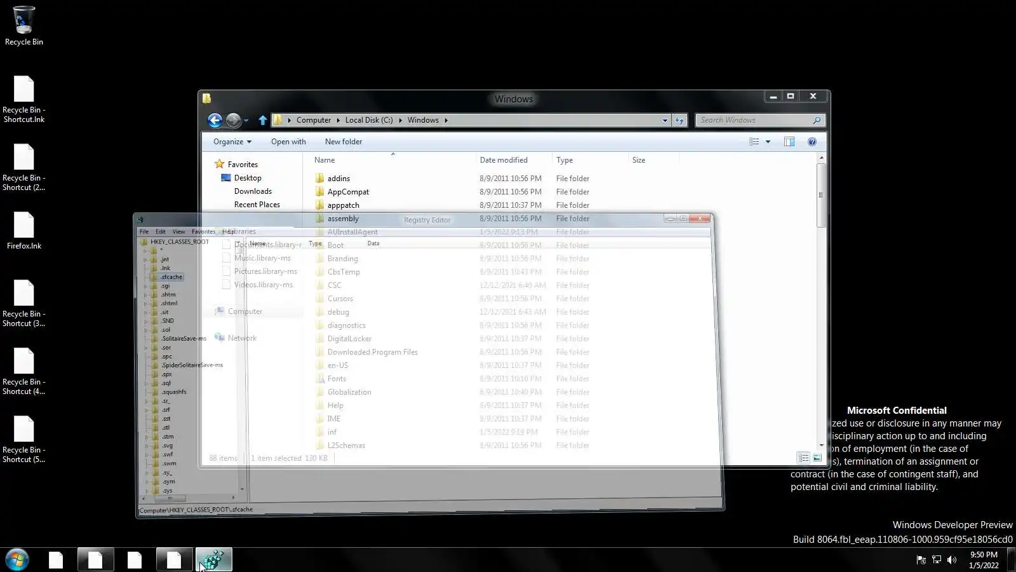Refresh the Windows folder view
Viewport: 1016px width, 572px height.
(679, 120)
